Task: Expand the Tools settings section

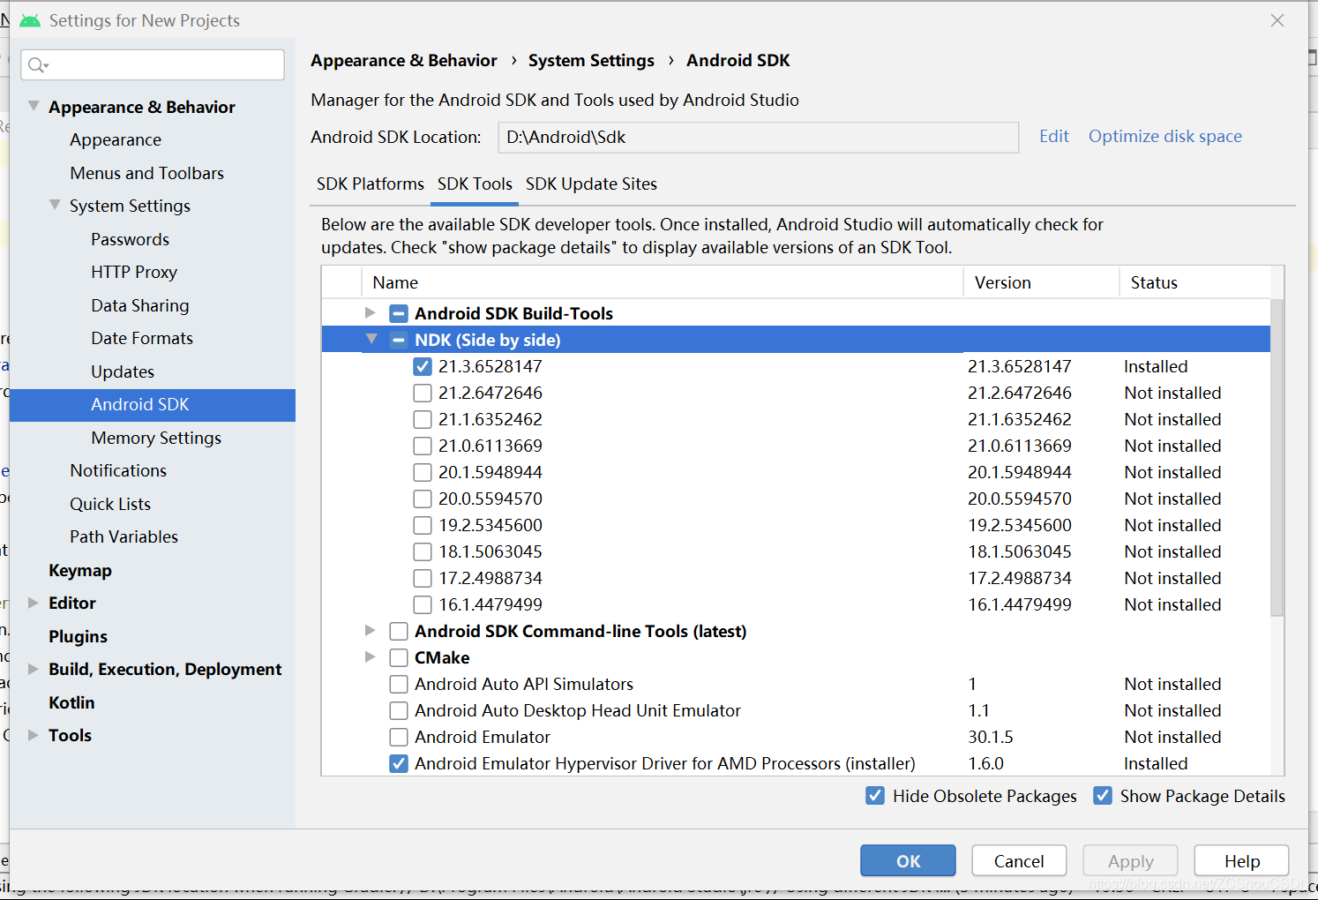Action: click(33, 735)
